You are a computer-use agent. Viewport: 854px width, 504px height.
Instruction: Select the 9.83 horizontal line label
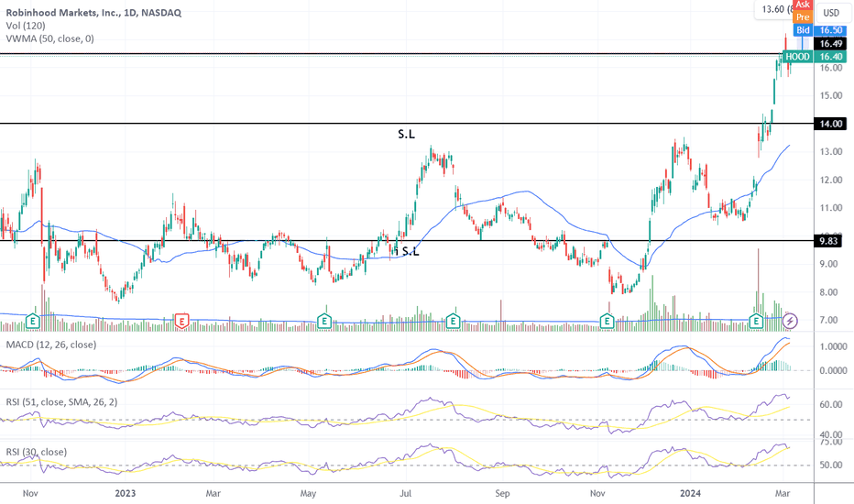click(x=829, y=241)
